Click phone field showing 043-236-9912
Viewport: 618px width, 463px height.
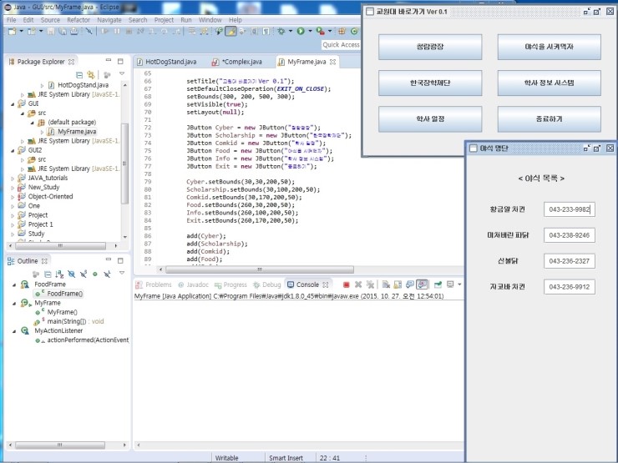tap(569, 287)
